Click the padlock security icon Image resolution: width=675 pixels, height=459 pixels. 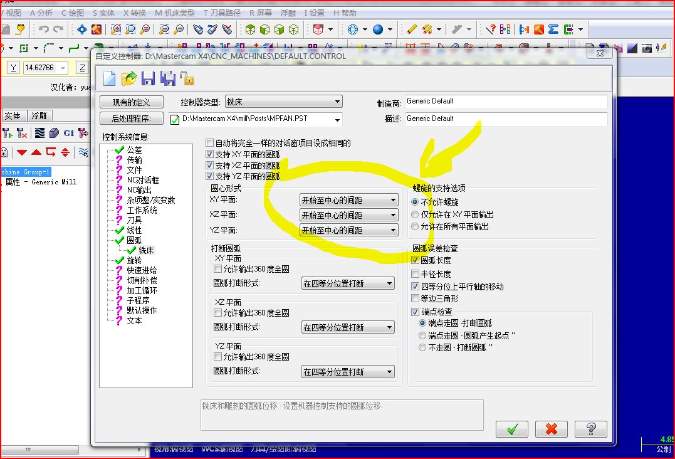[187, 79]
